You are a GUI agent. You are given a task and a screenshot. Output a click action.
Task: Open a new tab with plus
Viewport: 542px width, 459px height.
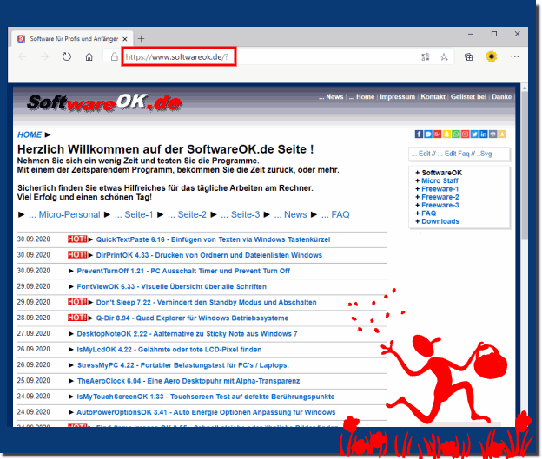(x=141, y=39)
